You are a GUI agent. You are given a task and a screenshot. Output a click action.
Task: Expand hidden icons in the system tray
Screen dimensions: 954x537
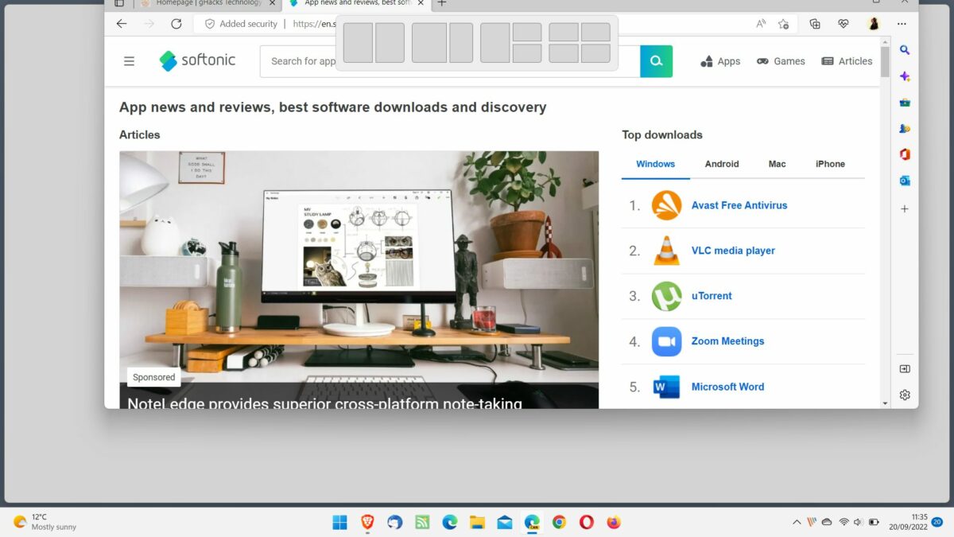click(797, 522)
